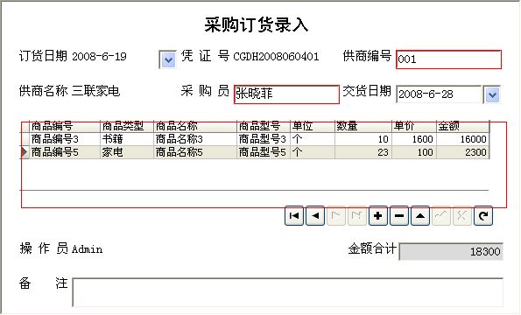Click the 商品名称 column header
This screenshot has width=521, height=315.
point(195,126)
